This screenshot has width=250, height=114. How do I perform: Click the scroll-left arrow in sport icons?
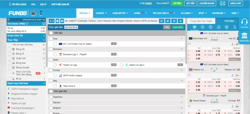click(x=189, y=27)
